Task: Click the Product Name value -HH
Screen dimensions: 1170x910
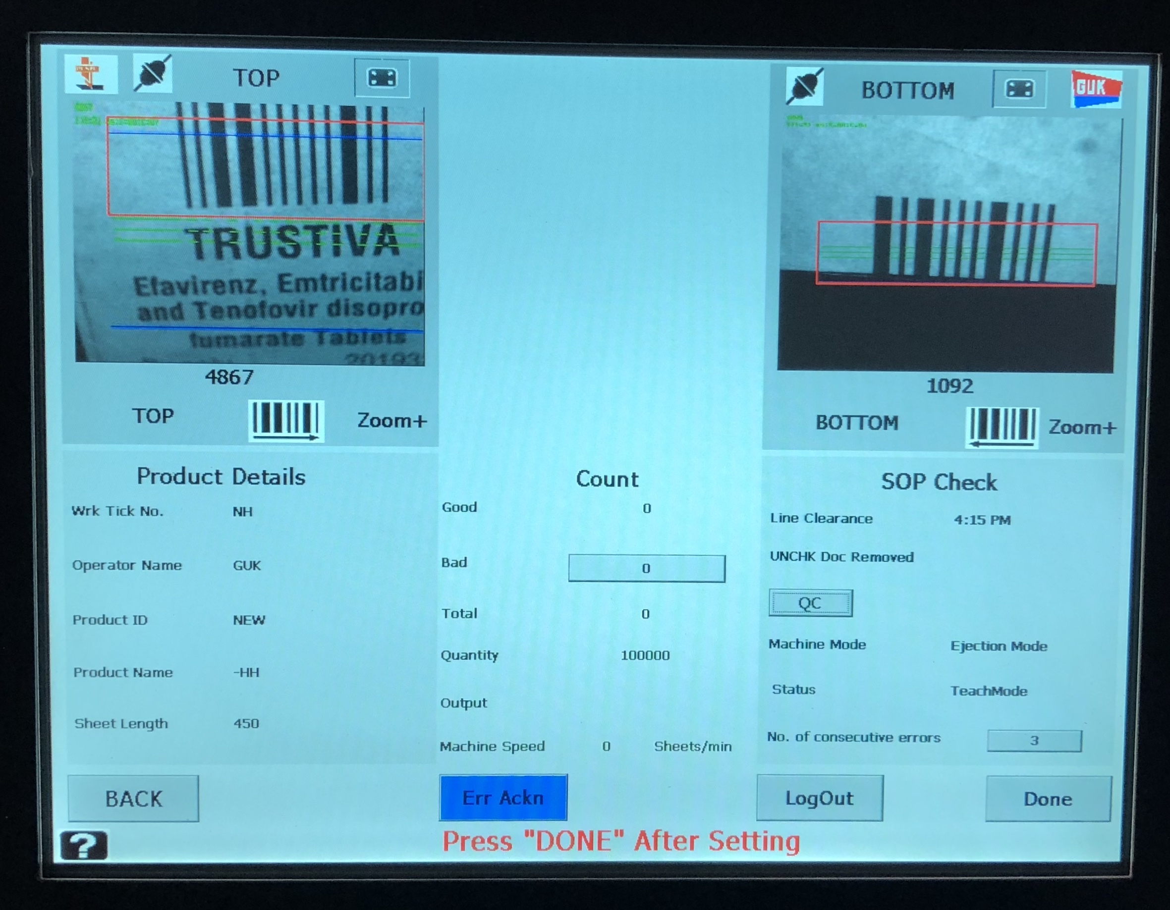Action: point(246,673)
